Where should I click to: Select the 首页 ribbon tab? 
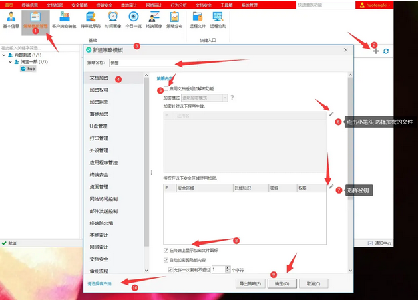pos(9,5)
